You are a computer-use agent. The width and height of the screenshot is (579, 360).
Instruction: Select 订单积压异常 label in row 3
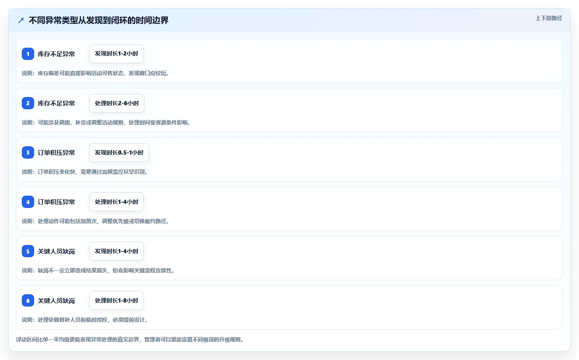pyautogui.click(x=56, y=152)
